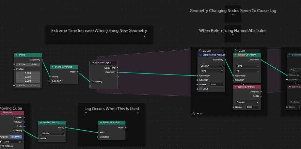
Task: Collapse the Mesh to Points node
Action: (x=41, y=123)
